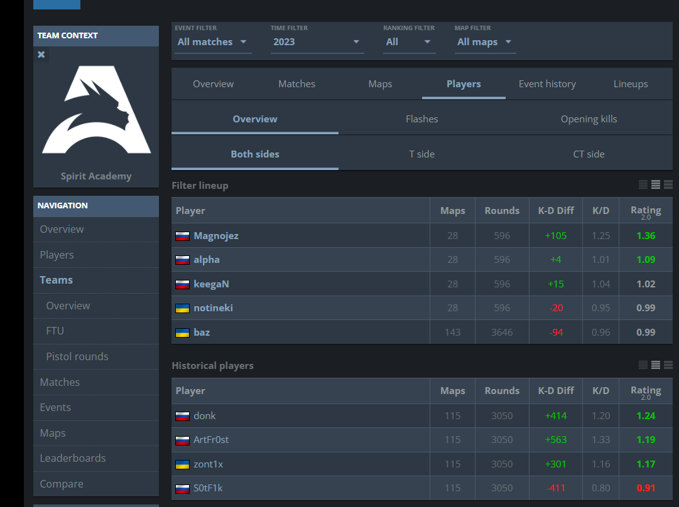The image size is (679, 507).
Task: Click the flag icon next to baz
Action: coord(182,333)
